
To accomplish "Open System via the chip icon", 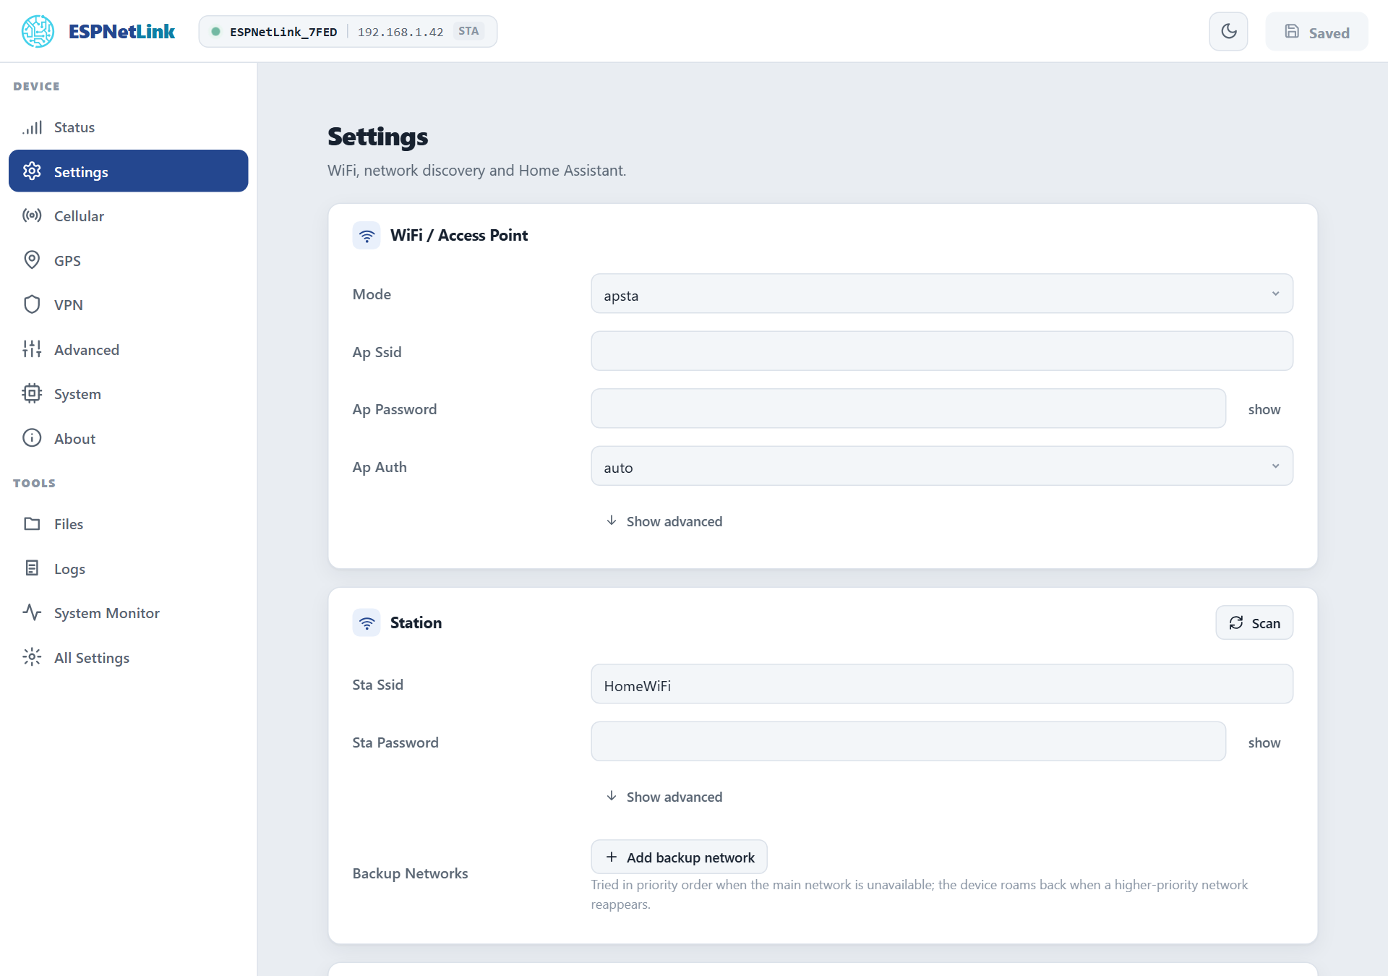I will click(32, 393).
